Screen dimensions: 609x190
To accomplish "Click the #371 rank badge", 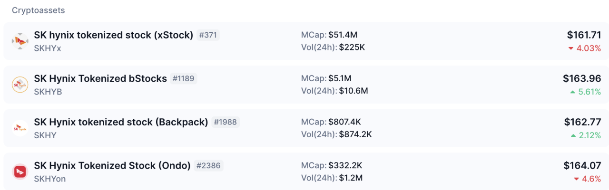I will [x=208, y=35].
